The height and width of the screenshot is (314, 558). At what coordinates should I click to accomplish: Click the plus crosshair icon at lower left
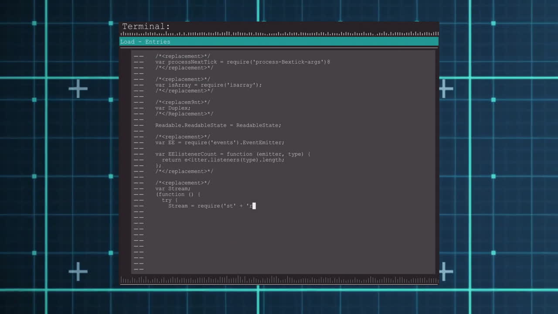click(x=78, y=271)
